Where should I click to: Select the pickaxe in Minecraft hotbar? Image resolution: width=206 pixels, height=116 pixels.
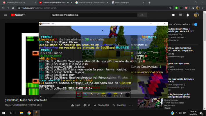coord(85,95)
